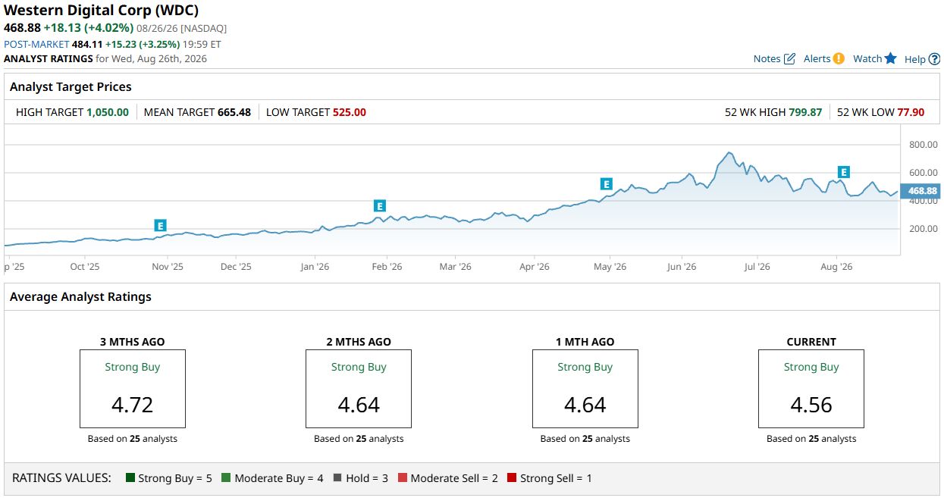
Task: Click the Dec '25 x-axis label
Action: [x=236, y=267]
